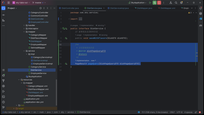Open Search Everywhere magnifier
The width and height of the screenshot is (204, 115).
point(176,3)
